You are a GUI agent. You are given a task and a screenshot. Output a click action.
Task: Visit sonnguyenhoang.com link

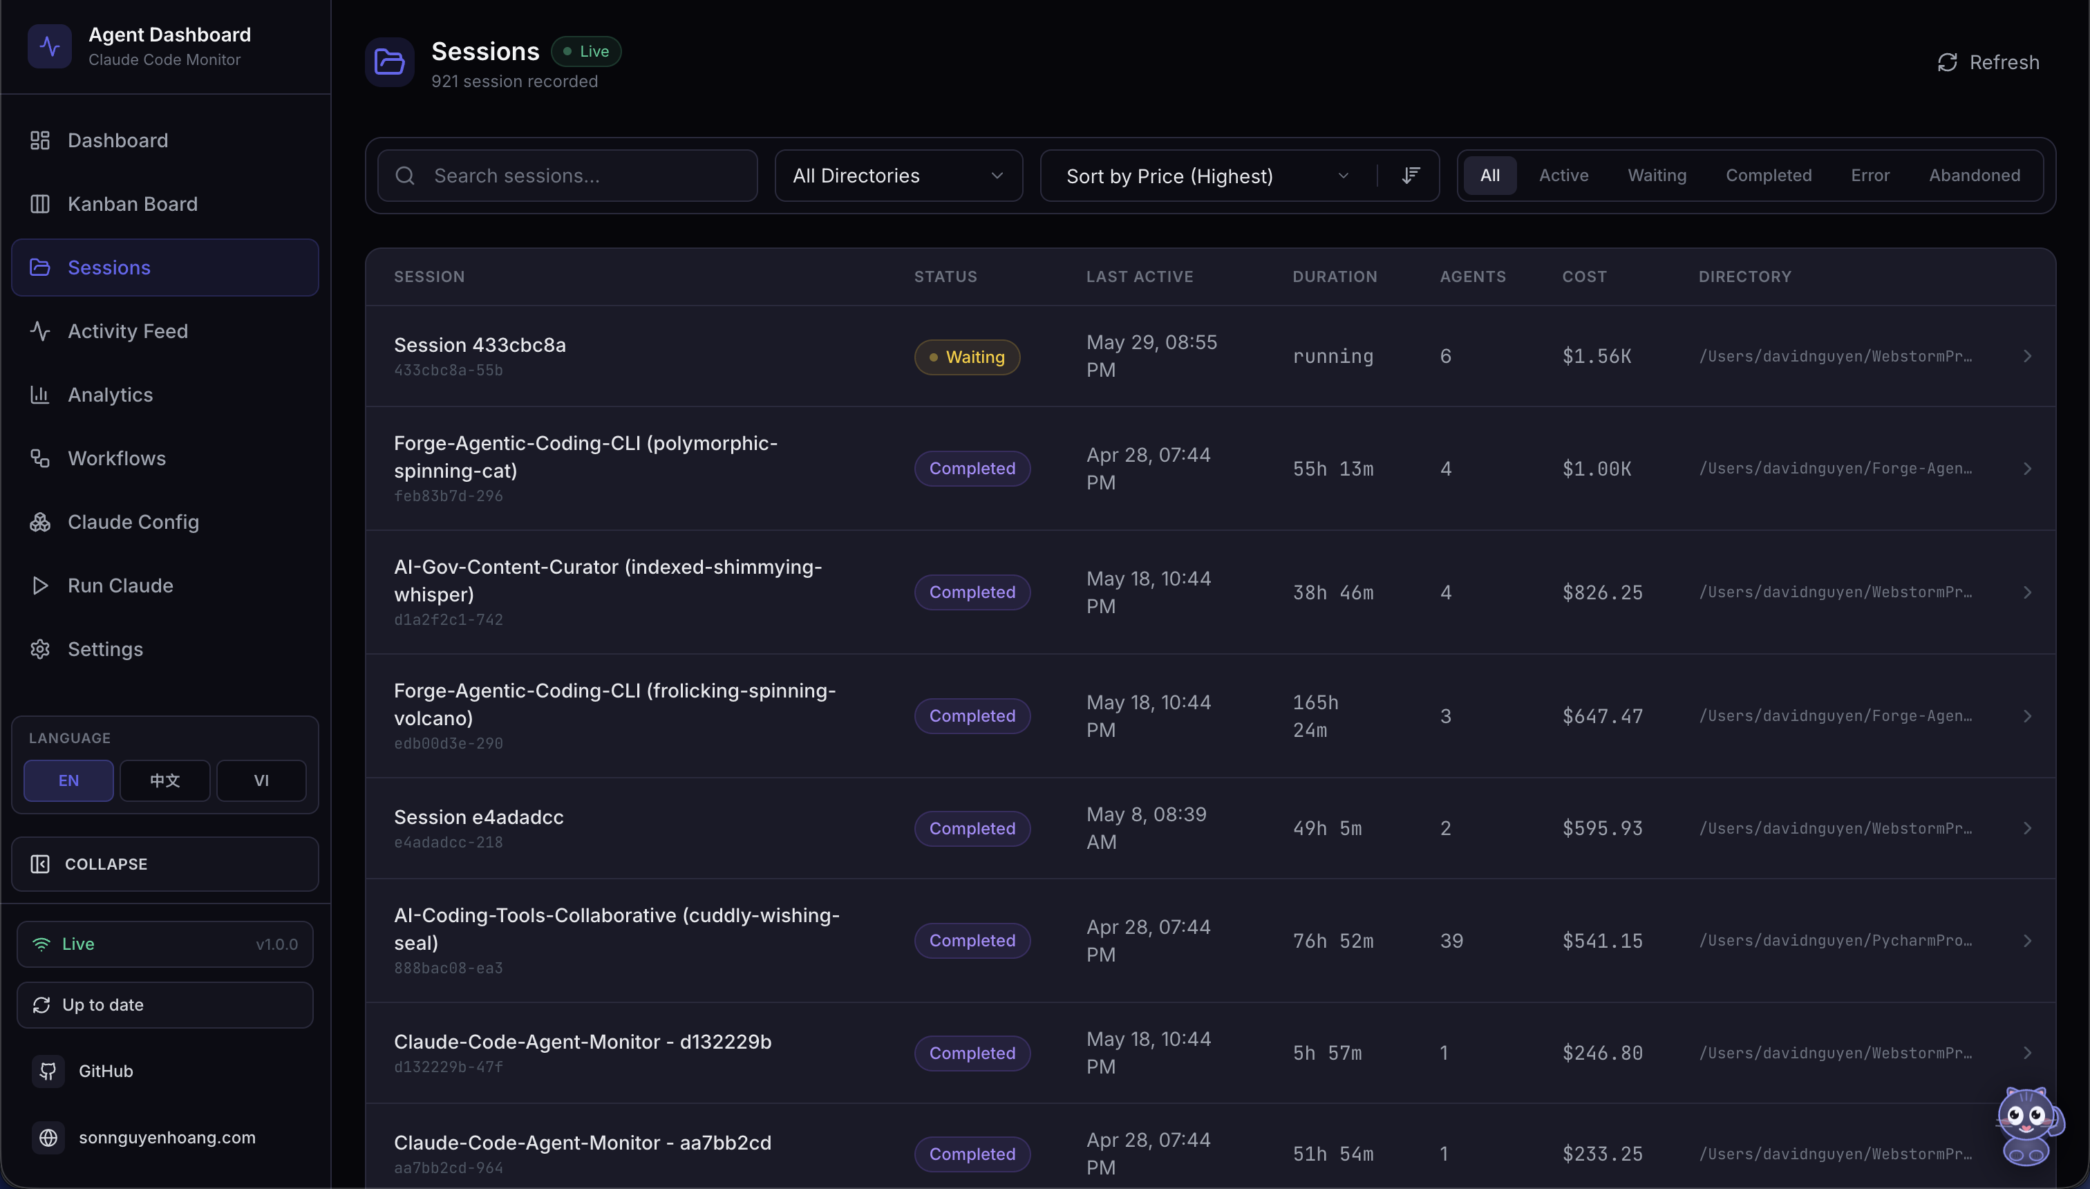click(x=167, y=1139)
